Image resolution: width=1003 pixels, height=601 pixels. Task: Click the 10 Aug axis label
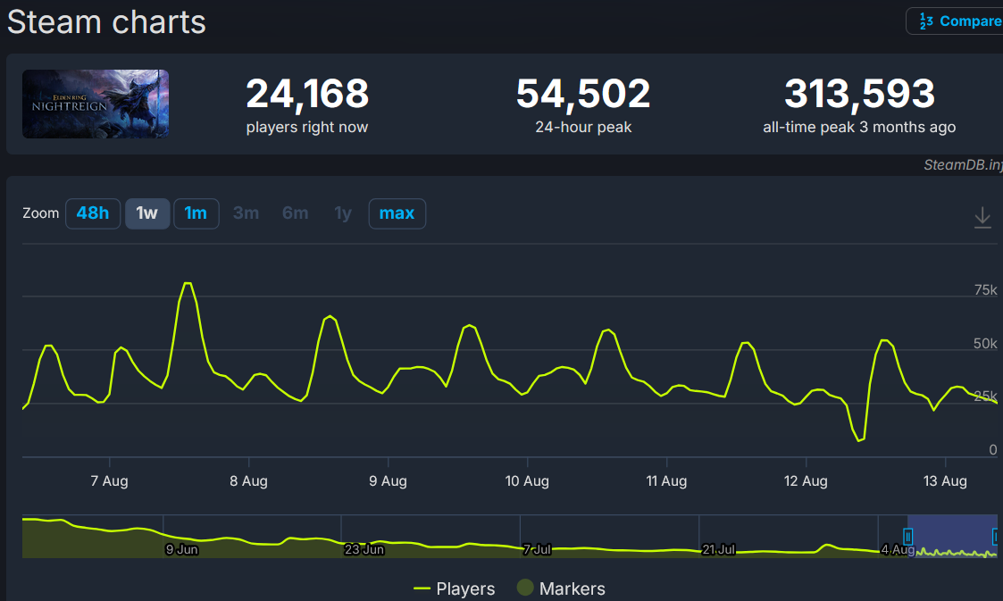pos(527,480)
